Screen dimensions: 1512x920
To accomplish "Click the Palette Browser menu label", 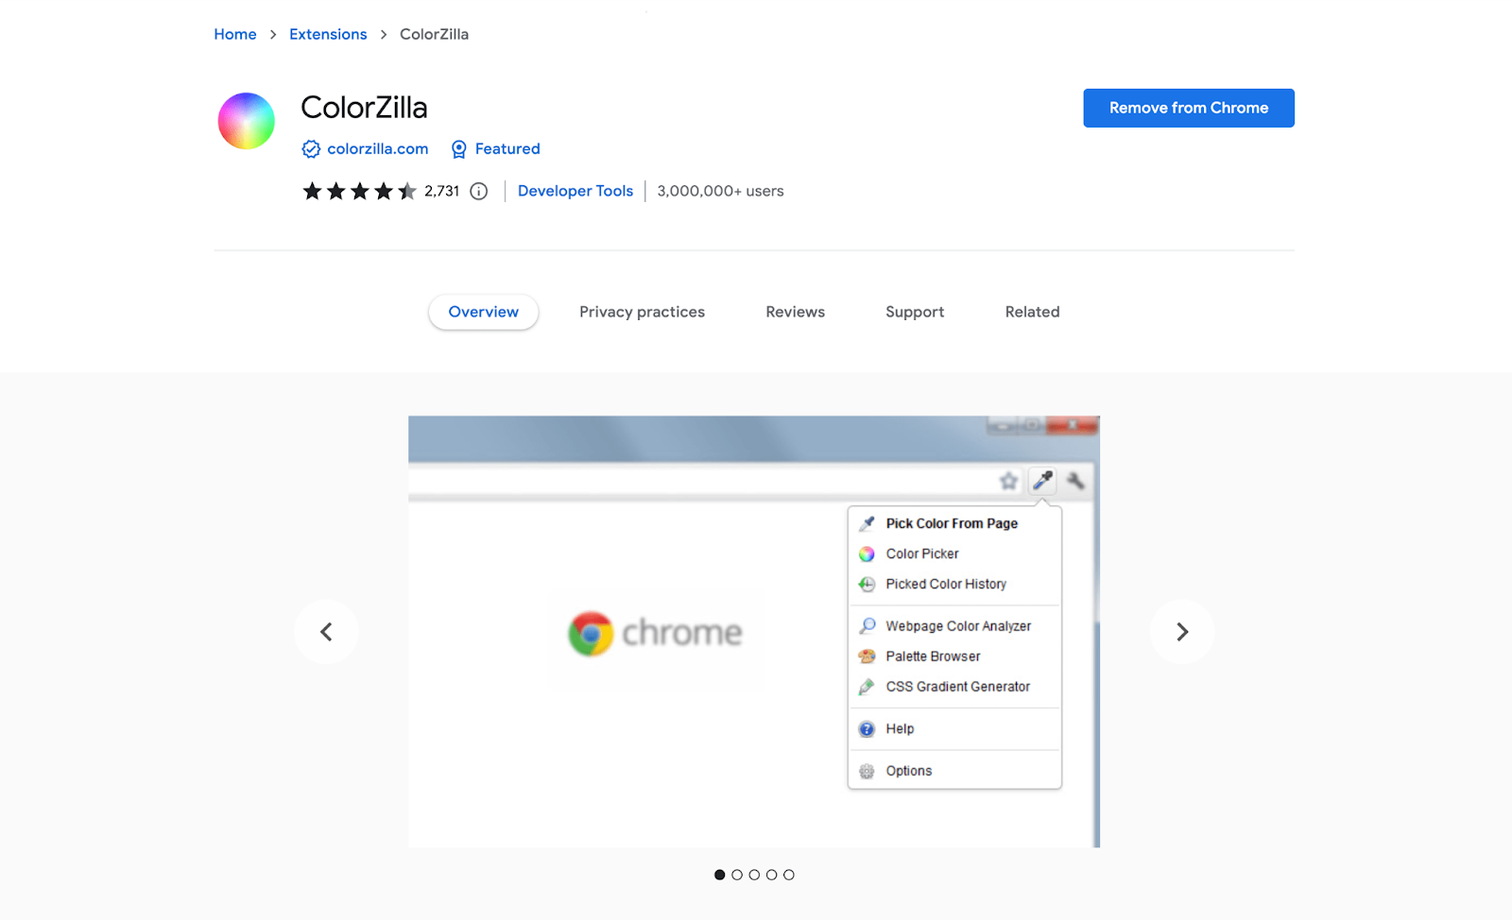I will pyautogui.click(x=933, y=656).
